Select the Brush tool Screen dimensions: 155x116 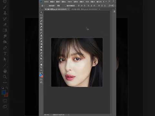coord(41,33)
